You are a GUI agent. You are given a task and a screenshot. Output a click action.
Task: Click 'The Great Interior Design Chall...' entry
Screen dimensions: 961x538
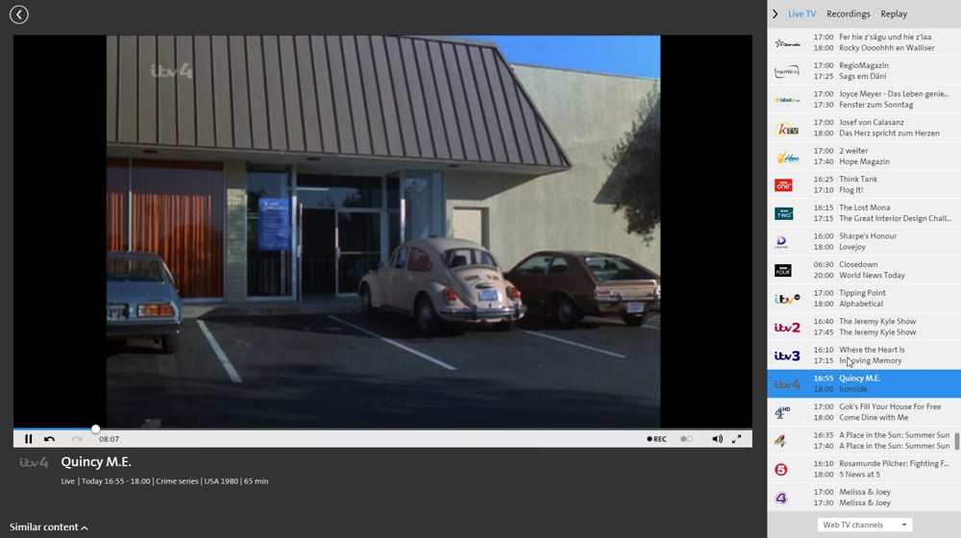(896, 219)
